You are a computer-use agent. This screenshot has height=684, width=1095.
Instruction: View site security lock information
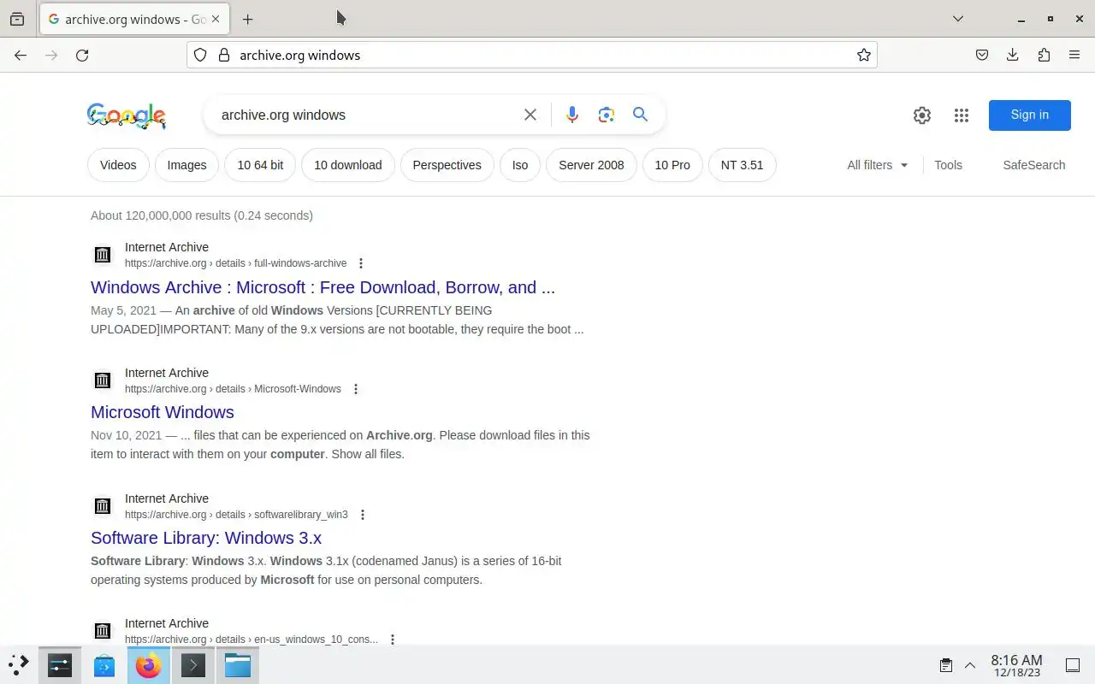pos(224,55)
